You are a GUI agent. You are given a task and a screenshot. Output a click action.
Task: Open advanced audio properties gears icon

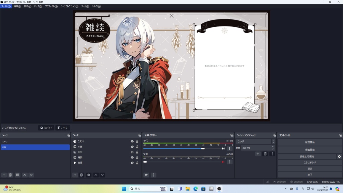tap(146, 175)
